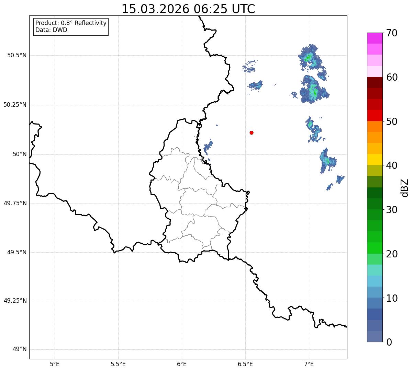413x371 pixels.
Task: Click the 49°N latitude label
Action: point(20,349)
